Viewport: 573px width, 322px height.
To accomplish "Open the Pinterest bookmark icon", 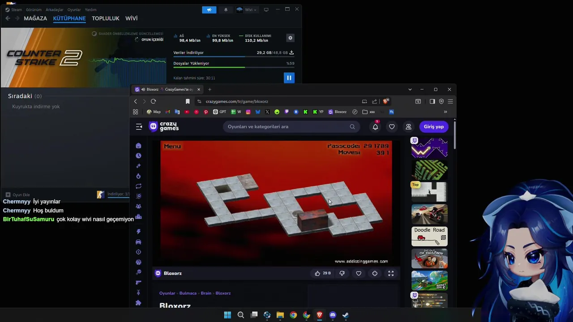I will click(206, 112).
